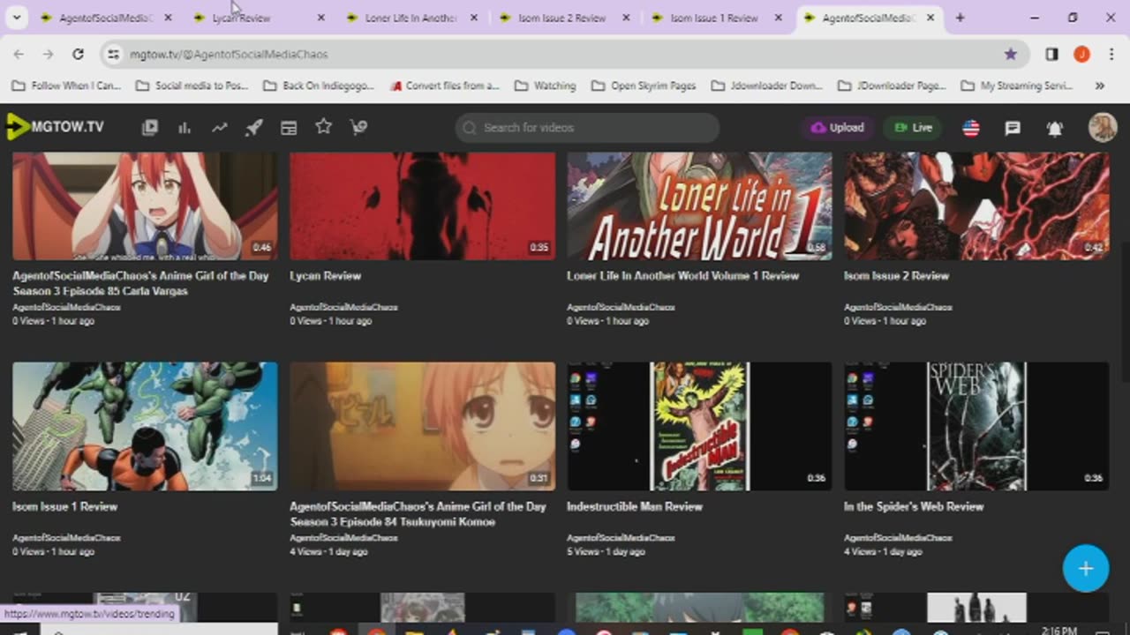
Task: Open the Convert files from bookmark
Action: [x=445, y=86]
